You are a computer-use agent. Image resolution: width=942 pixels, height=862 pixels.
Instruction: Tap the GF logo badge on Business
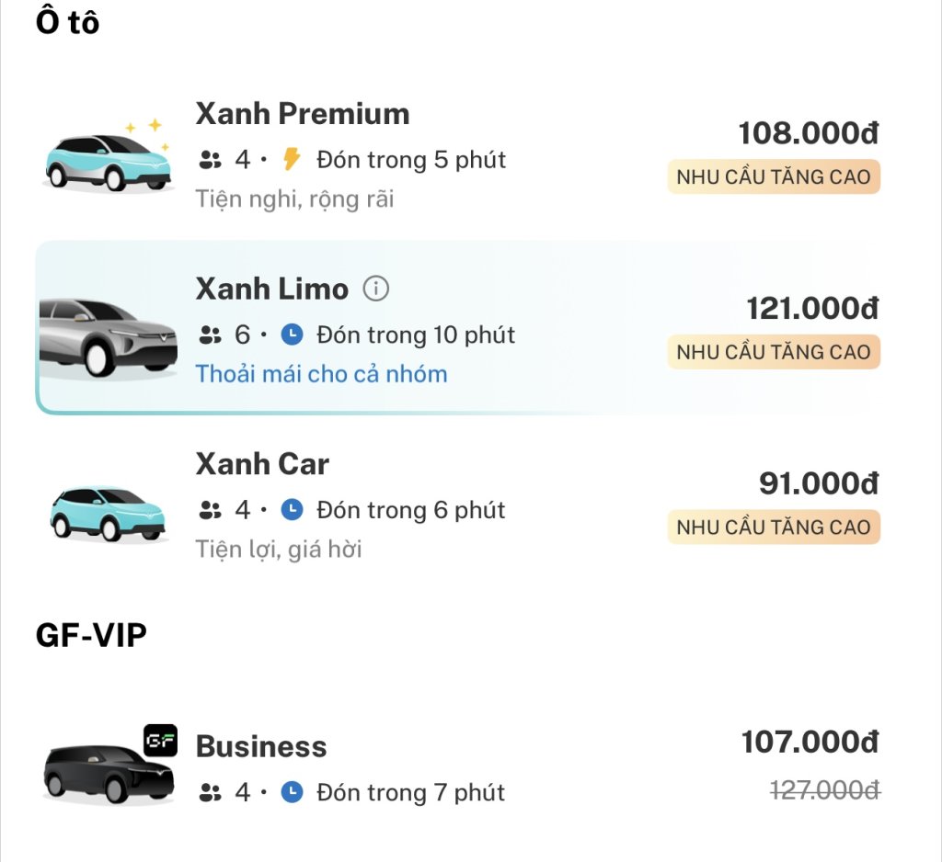coord(160,741)
